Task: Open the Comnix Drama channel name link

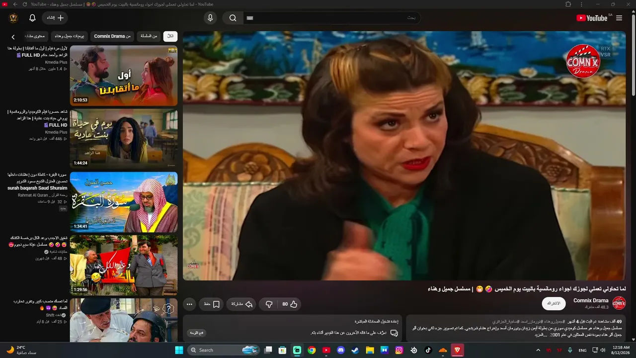Action: [591, 300]
